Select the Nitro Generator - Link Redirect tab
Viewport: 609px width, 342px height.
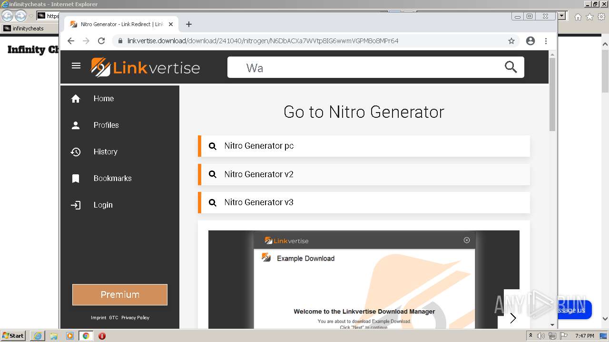[x=121, y=24]
